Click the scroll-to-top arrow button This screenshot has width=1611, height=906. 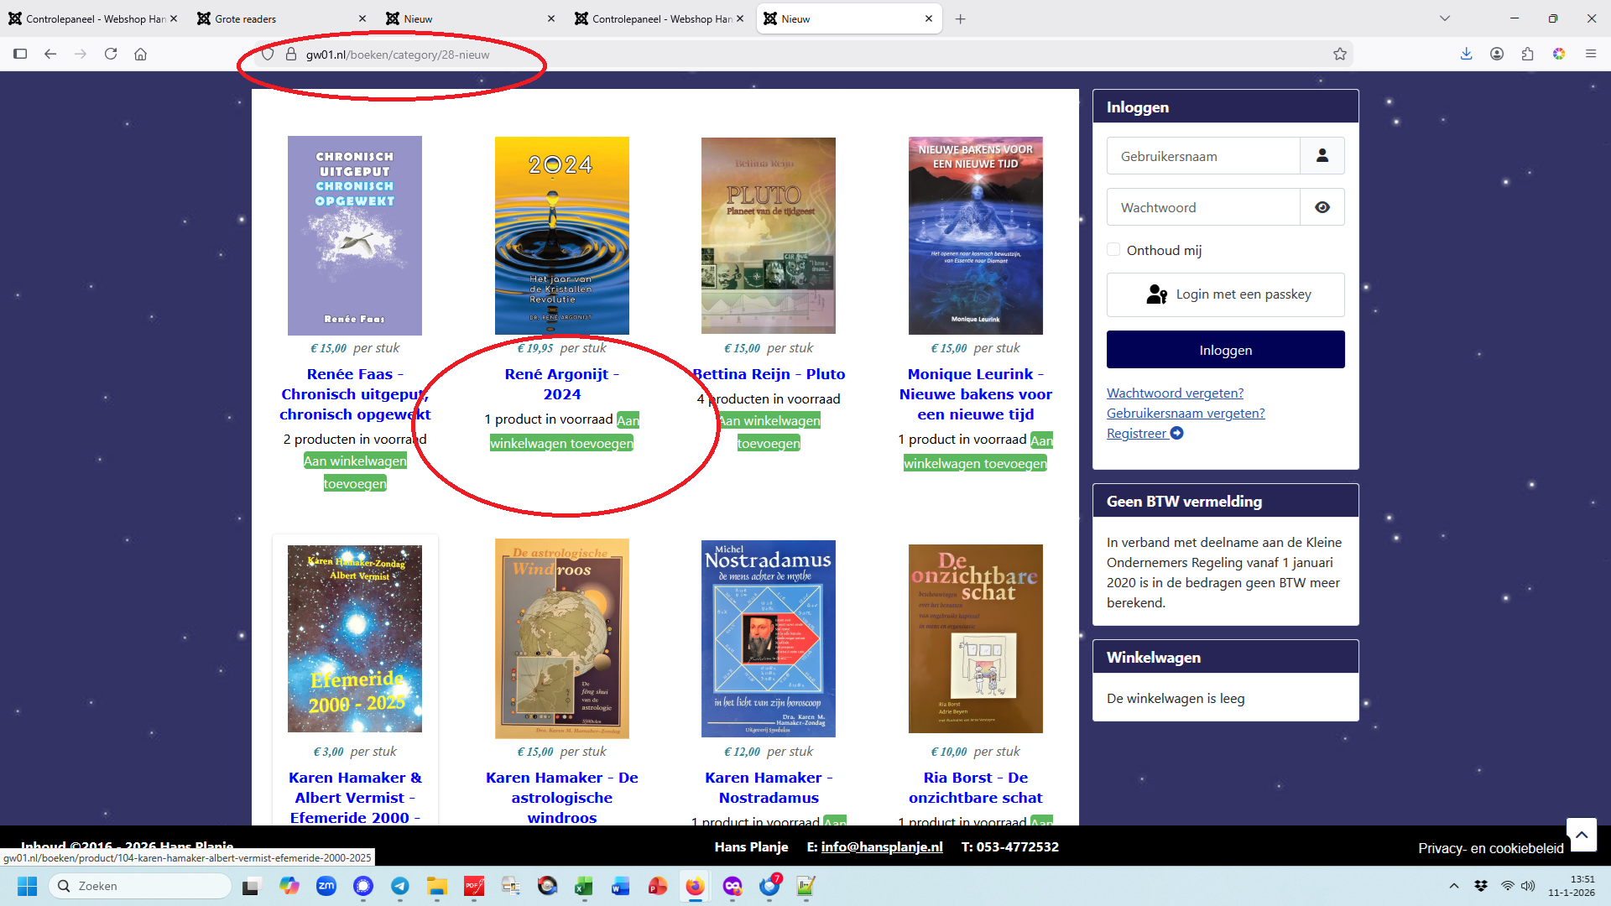[1581, 835]
